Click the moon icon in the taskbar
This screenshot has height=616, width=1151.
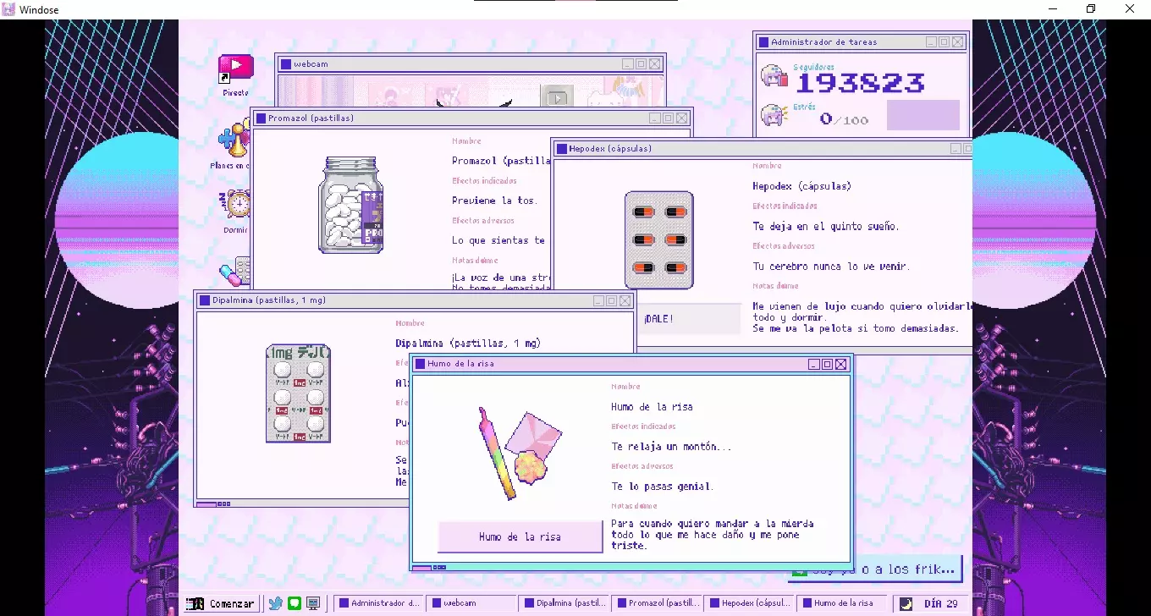point(906,603)
